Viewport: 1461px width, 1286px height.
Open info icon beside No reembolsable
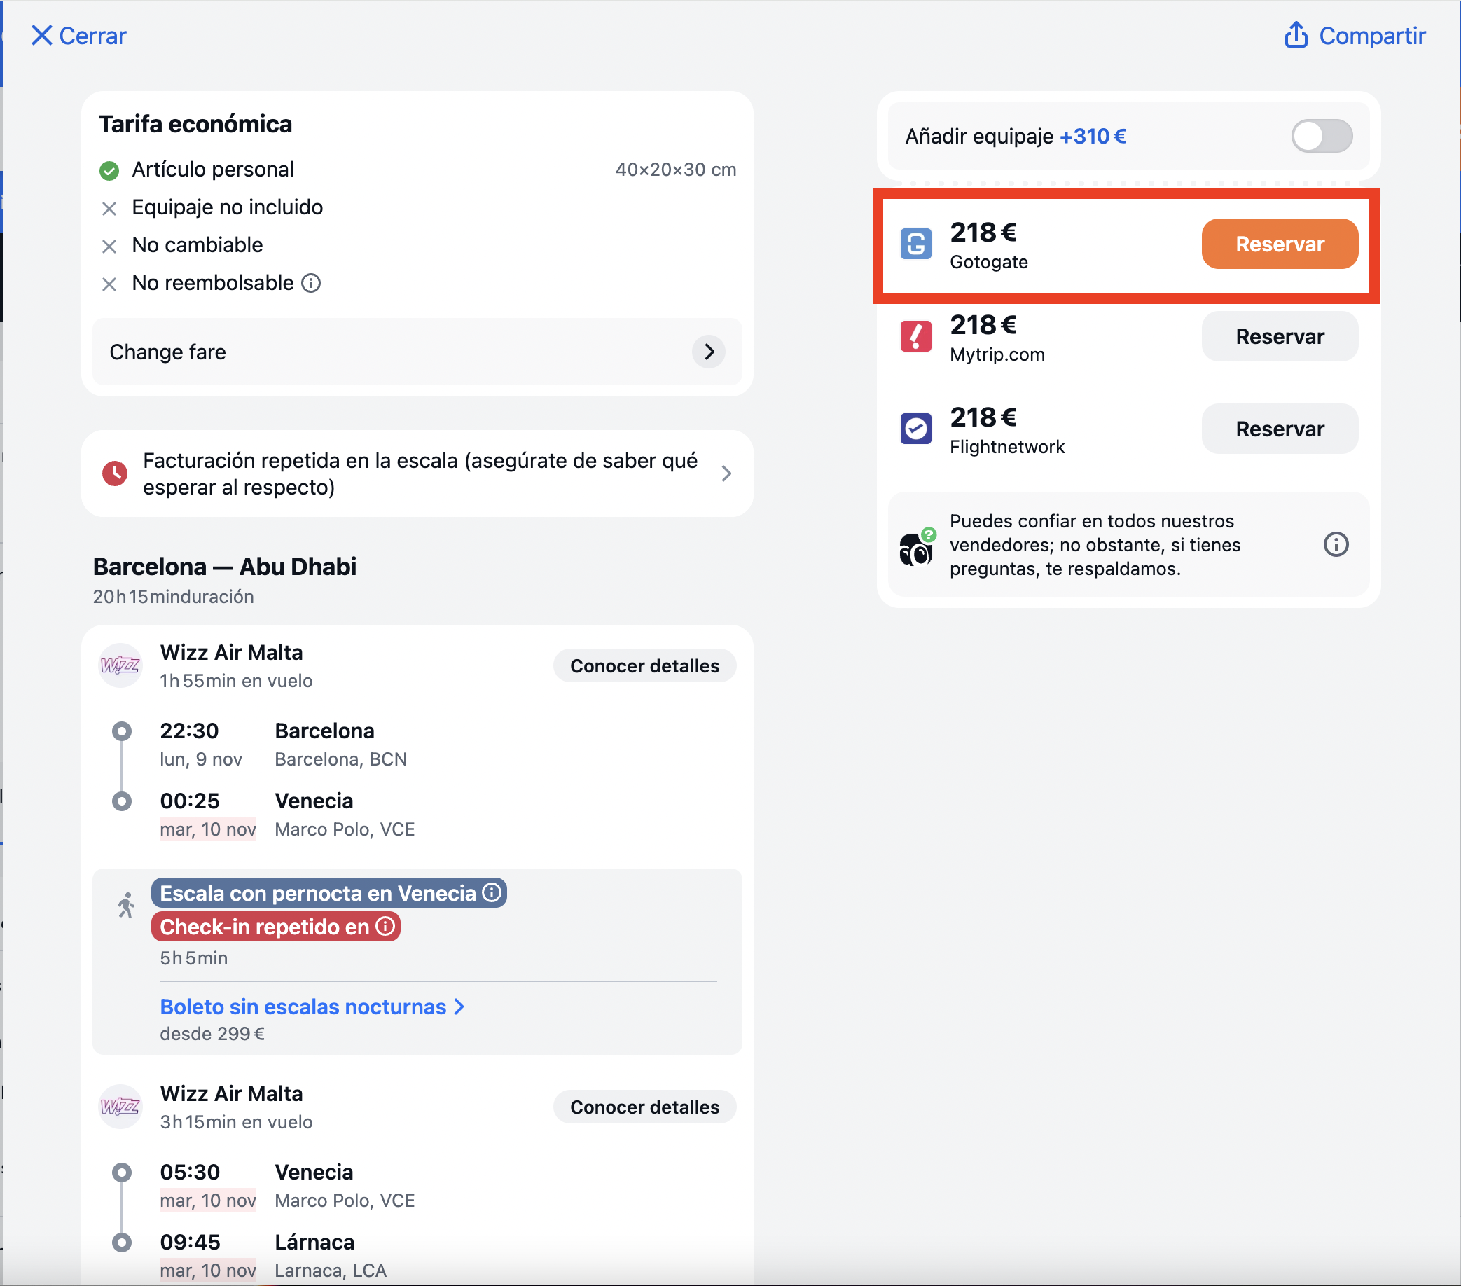pos(311,283)
